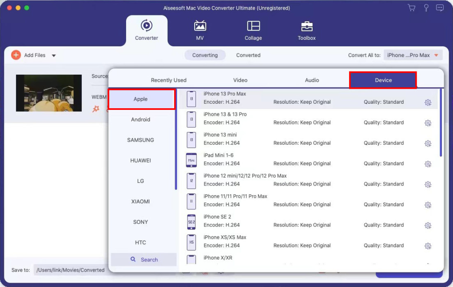Viewport: 453px width, 287px height.
Task: Open settings gear for iPhone 13 Pro Max preset
Action: click(428, 102)
